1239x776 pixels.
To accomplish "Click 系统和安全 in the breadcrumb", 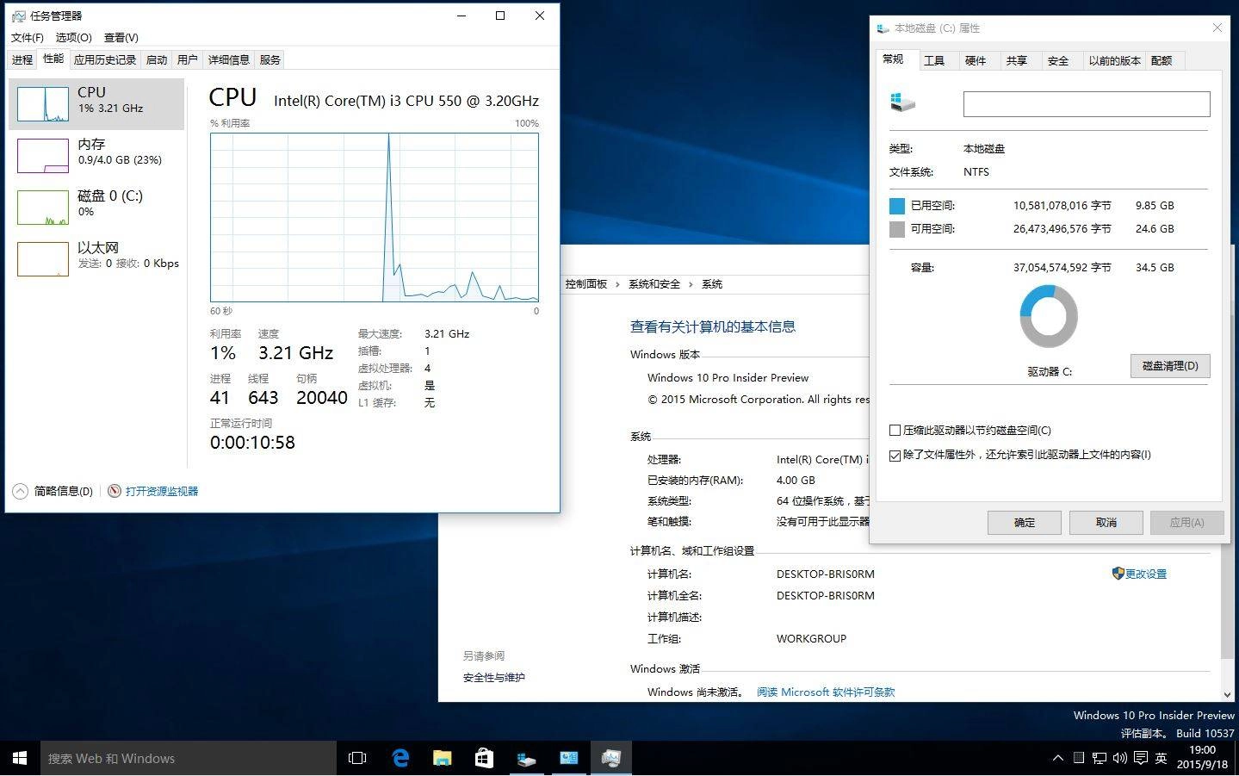I will pos(654,284).
